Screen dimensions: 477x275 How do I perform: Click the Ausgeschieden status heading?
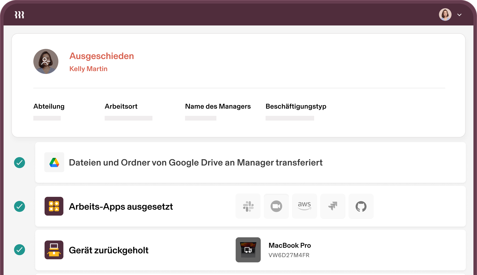(x=102, y=56)
